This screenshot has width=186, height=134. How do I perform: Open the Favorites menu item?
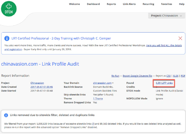click(x=166, y=4)
